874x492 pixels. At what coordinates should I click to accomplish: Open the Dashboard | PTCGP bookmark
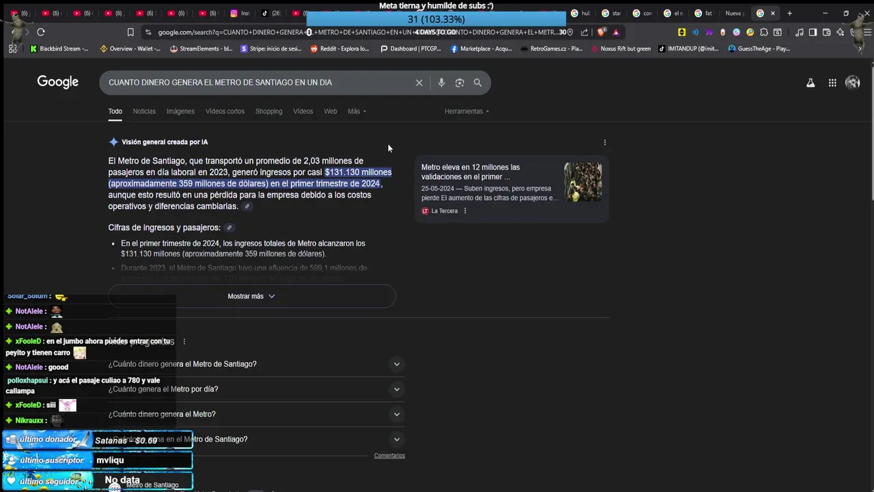tap(410, 49)
